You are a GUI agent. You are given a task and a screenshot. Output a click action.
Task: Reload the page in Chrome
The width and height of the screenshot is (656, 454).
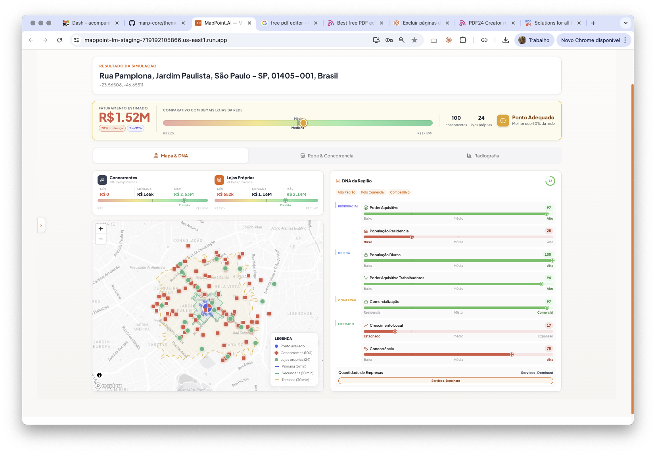(x=59, y=40)
